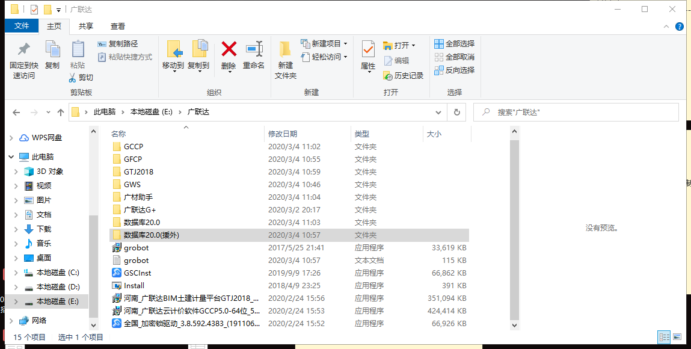The height and width of the screenshot is (349, 691).
Task: Select 视频 in the navigation pane
Action: tap(44, 185)
